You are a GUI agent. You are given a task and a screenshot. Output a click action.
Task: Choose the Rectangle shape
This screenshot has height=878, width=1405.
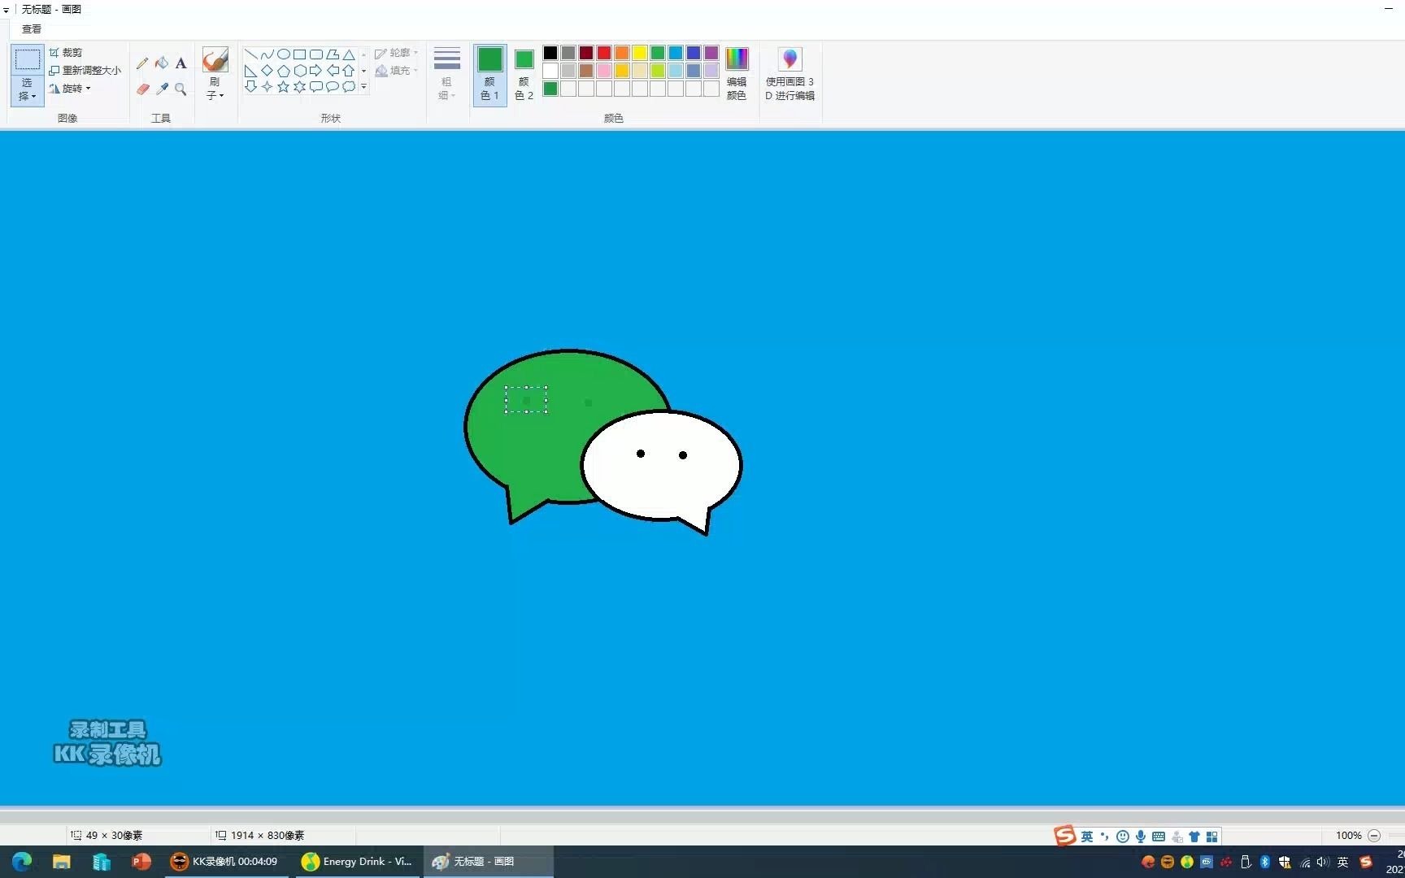pyautogui.click(x=299, y=54)
